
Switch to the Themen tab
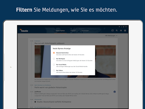pyautogui.click(x=73, y=31)
